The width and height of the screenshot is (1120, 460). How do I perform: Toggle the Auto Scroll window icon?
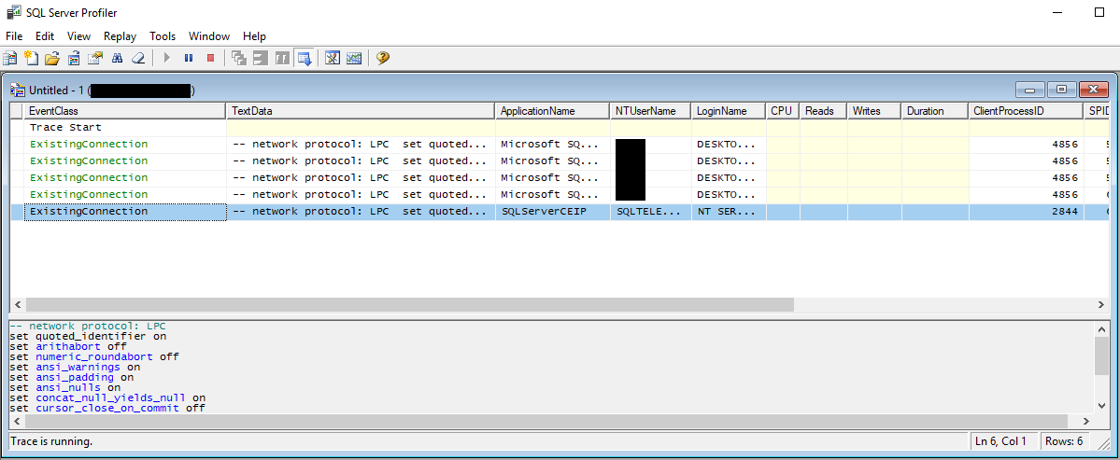click(305, 58)
